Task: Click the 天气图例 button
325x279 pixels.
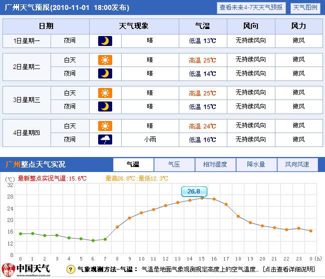Action: 305,8
